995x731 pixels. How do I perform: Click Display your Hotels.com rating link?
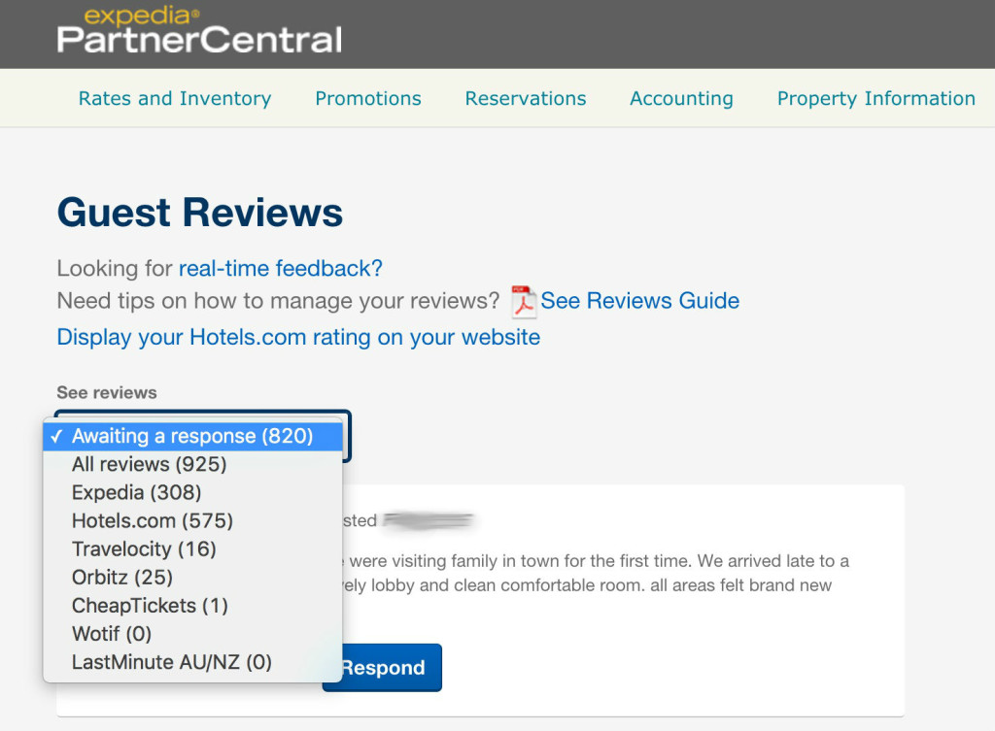(298, 337)
